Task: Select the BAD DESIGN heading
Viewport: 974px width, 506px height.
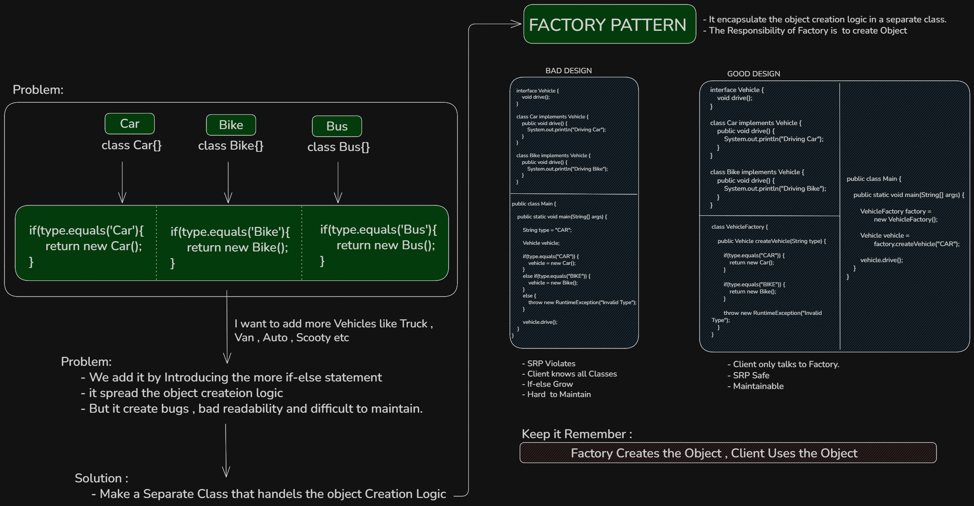Action: click(x=568, y=71)
